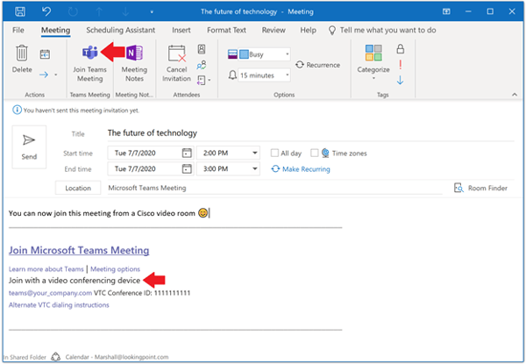Open the Start time calendar picker icon
Image resolution: width=526 pixels, height=364 pixels.
[x=187, y=153]
